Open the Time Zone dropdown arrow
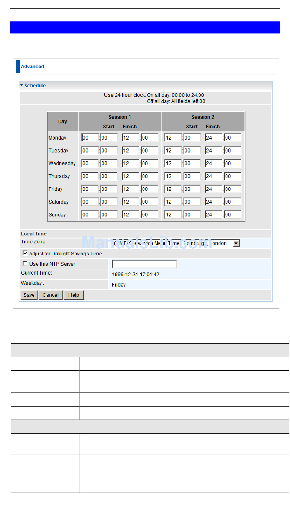 [x=236, y=243]
